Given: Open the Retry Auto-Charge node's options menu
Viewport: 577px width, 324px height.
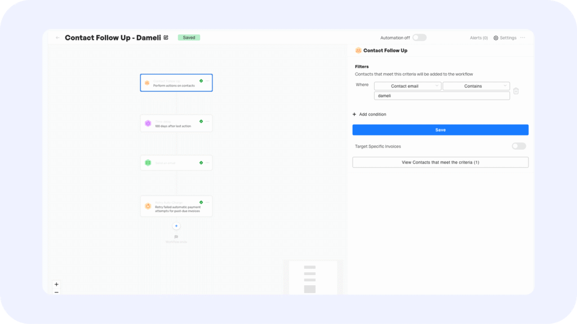Looking at the screenshot, I should [x=207, y=202].
